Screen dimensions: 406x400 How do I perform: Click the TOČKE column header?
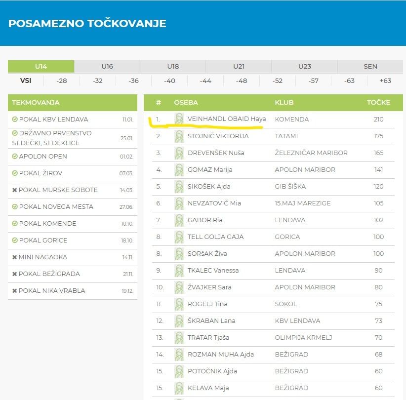[378, 103]
